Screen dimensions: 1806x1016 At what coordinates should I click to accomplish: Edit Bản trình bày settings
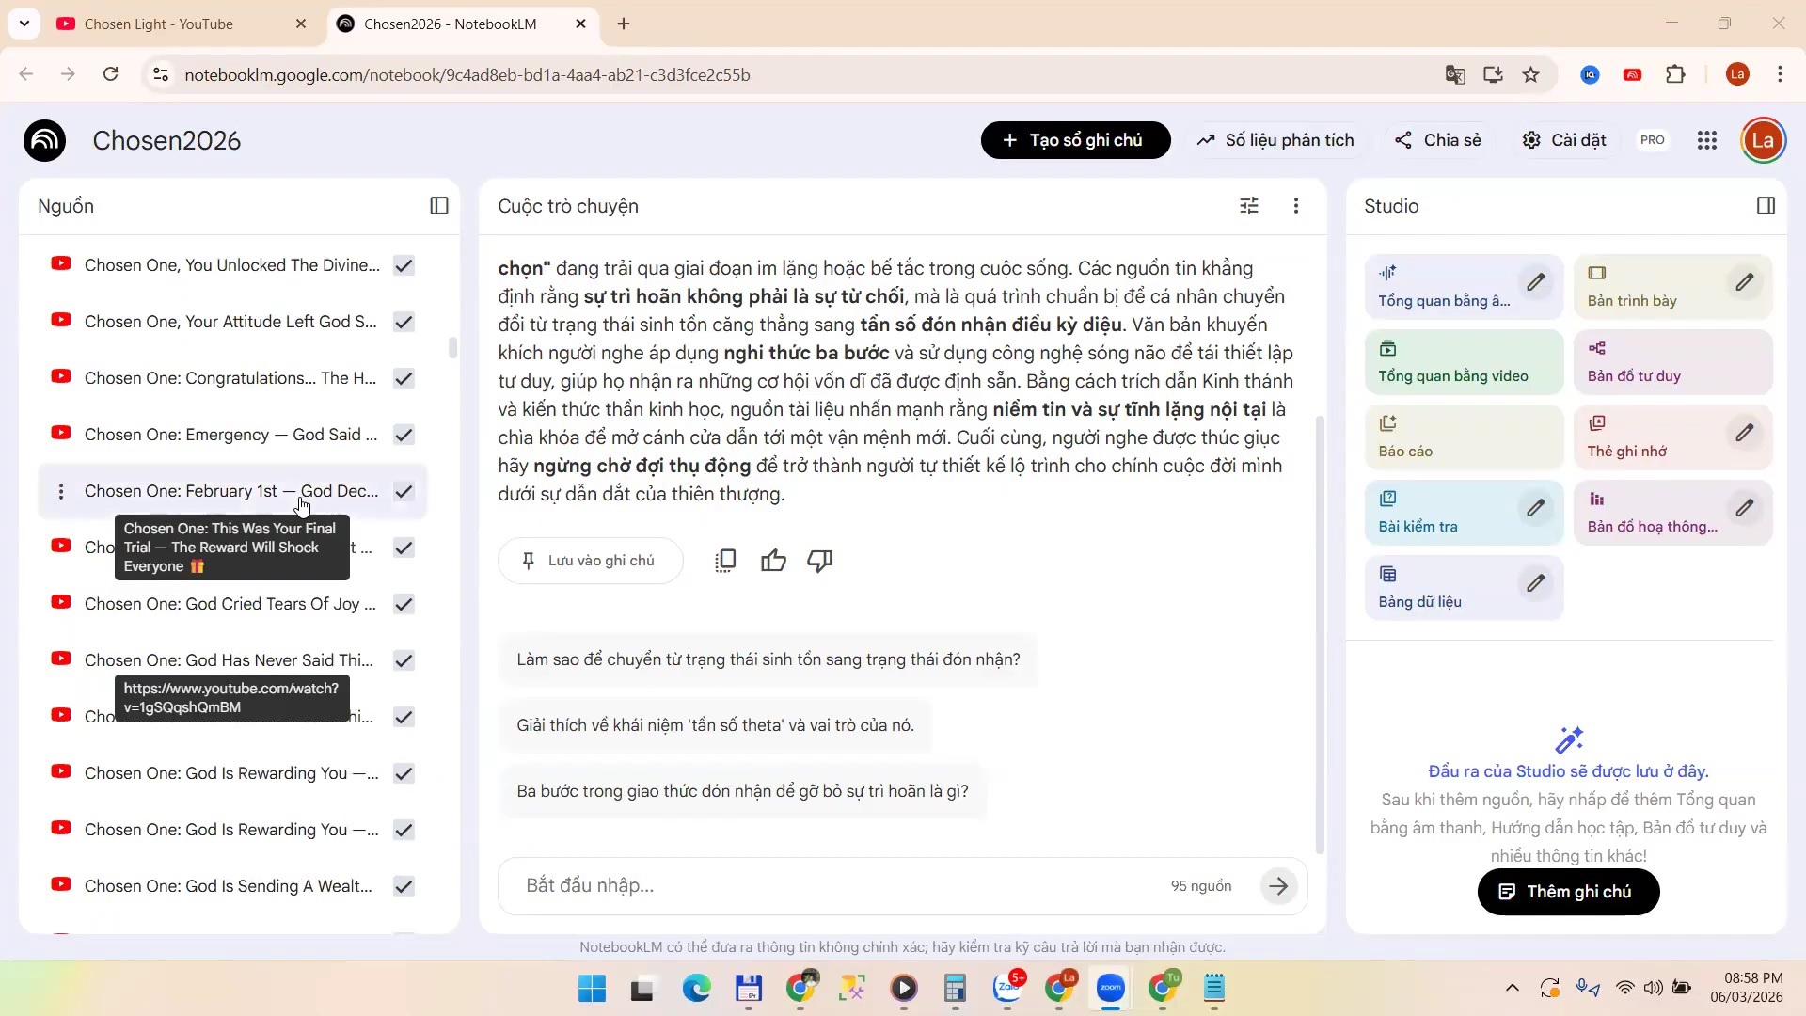[1745, 282]
